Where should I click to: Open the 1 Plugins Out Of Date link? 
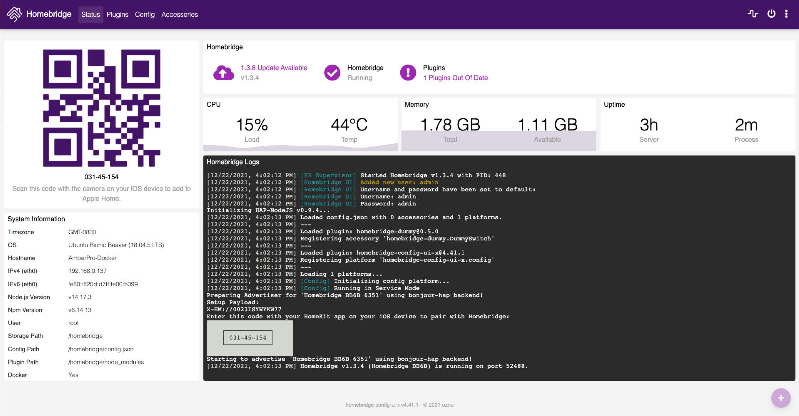455,78
